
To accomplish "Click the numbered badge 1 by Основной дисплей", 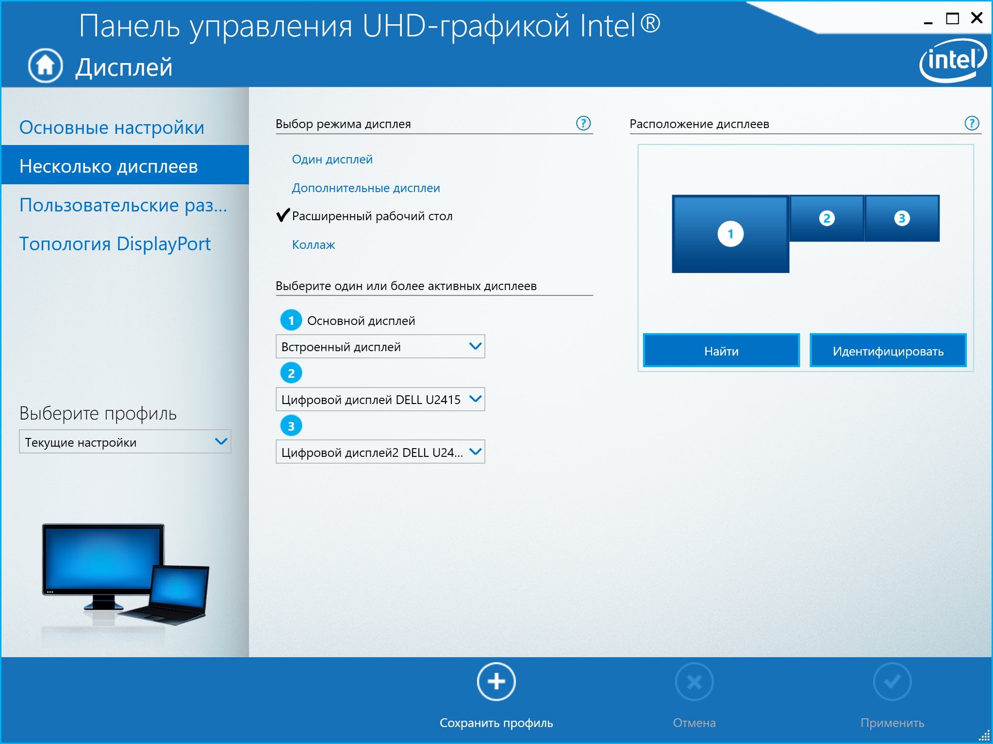I will pyautogui.click(x=291, y=320).
